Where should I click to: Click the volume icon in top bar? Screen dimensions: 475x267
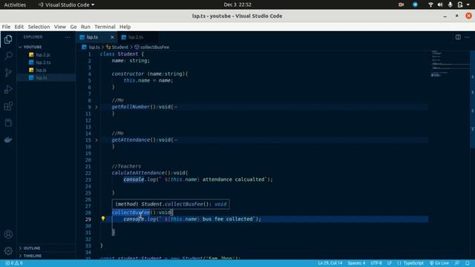tap(440, 4)
